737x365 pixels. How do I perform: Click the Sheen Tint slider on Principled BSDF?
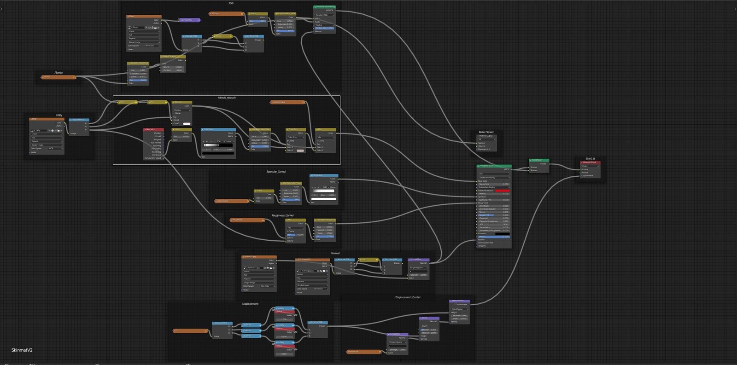[x=494, y=215]
